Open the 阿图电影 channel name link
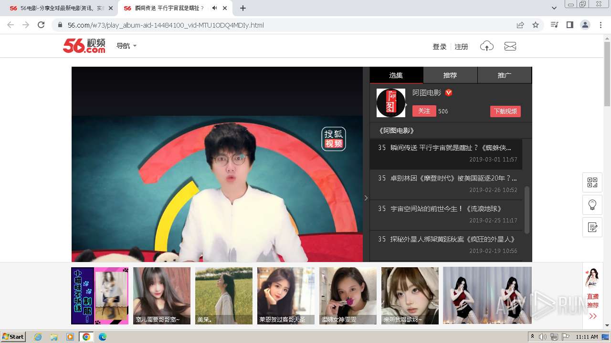The image size is (611, 343). click(x=427, y=93)
